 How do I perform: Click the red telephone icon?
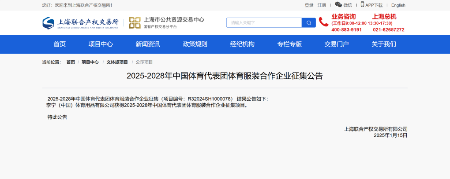point(323,22)
